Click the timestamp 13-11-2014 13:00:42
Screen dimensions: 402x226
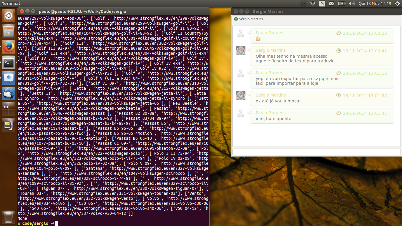click(365, 51)
